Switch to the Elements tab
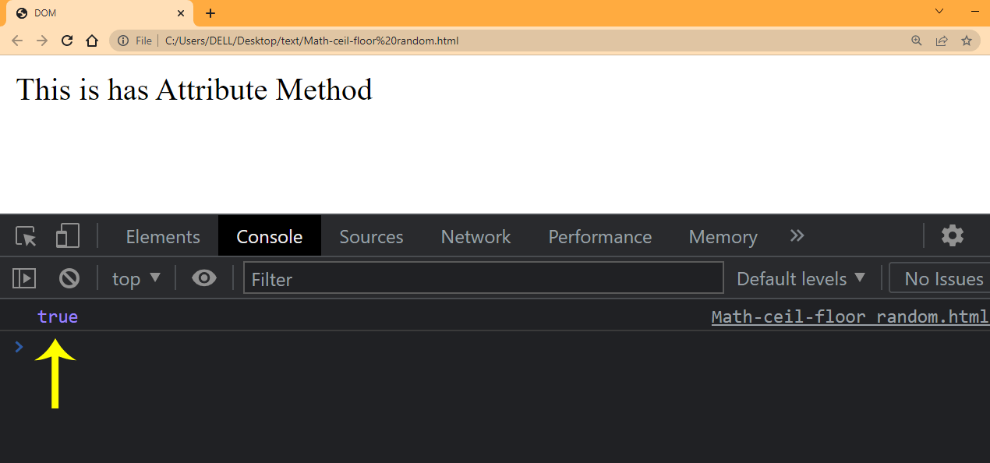This screenshot has height=463, width=990. pyautogui.click(x=163, y=237)
